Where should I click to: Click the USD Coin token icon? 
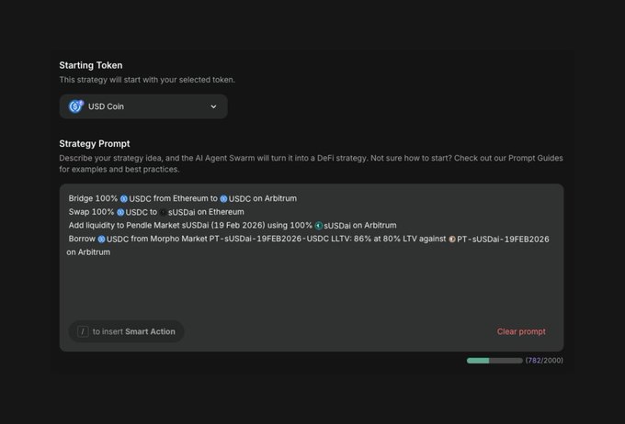tap(75, 106)
